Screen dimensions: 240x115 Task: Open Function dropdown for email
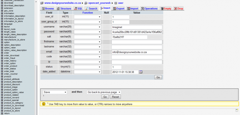(x=88, y=52)
